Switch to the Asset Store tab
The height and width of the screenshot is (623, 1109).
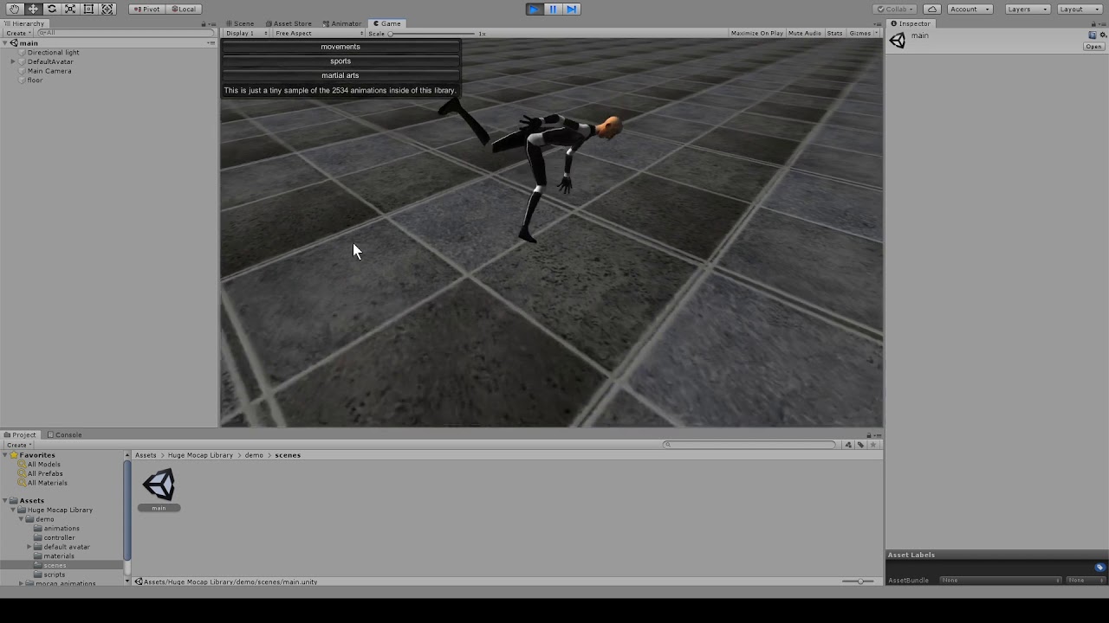tap(289, 23)
